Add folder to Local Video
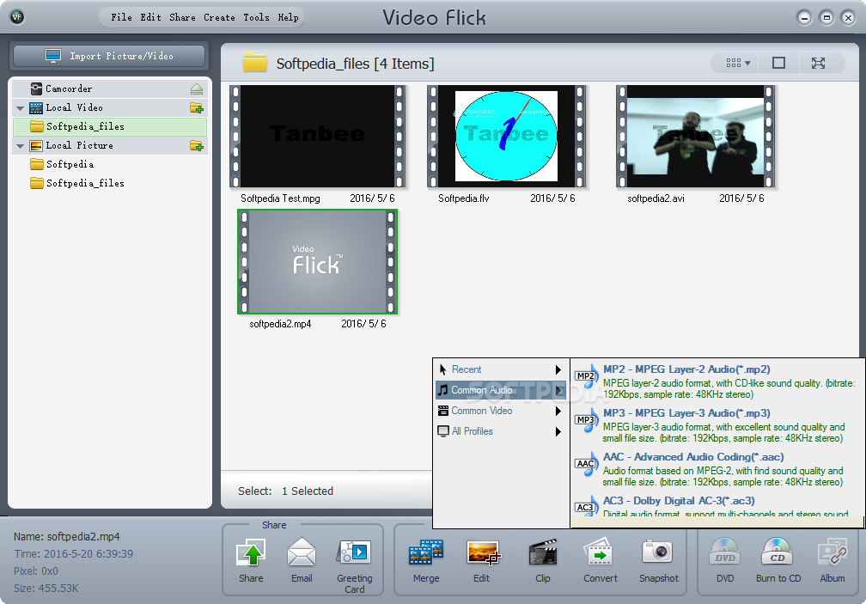866x604 pixels. tap(197, 107)
